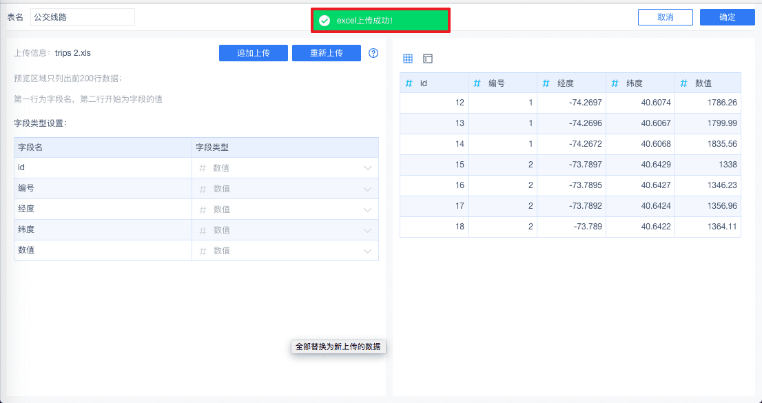This screenshot has width=762, height=403.
Task: Click the 重新上传 button
Action: coord(326,53)
